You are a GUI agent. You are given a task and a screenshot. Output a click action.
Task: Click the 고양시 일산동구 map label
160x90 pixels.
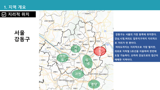[x=49, y=21]
